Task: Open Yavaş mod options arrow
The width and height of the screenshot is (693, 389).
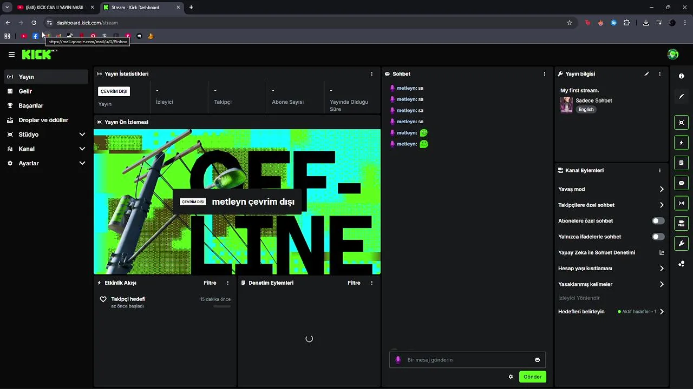Action: pyautogui.click(x=662, y=189)
